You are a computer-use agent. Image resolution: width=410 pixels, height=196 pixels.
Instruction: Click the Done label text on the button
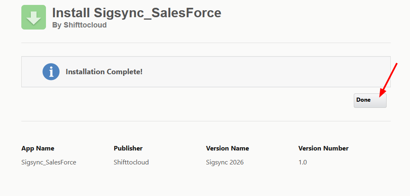(x=364, y=100)
